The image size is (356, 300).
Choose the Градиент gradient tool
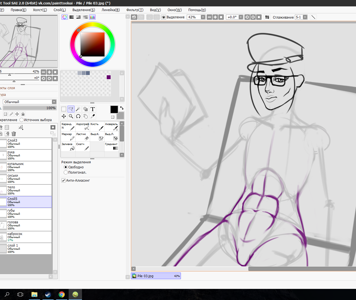point(111,146)
